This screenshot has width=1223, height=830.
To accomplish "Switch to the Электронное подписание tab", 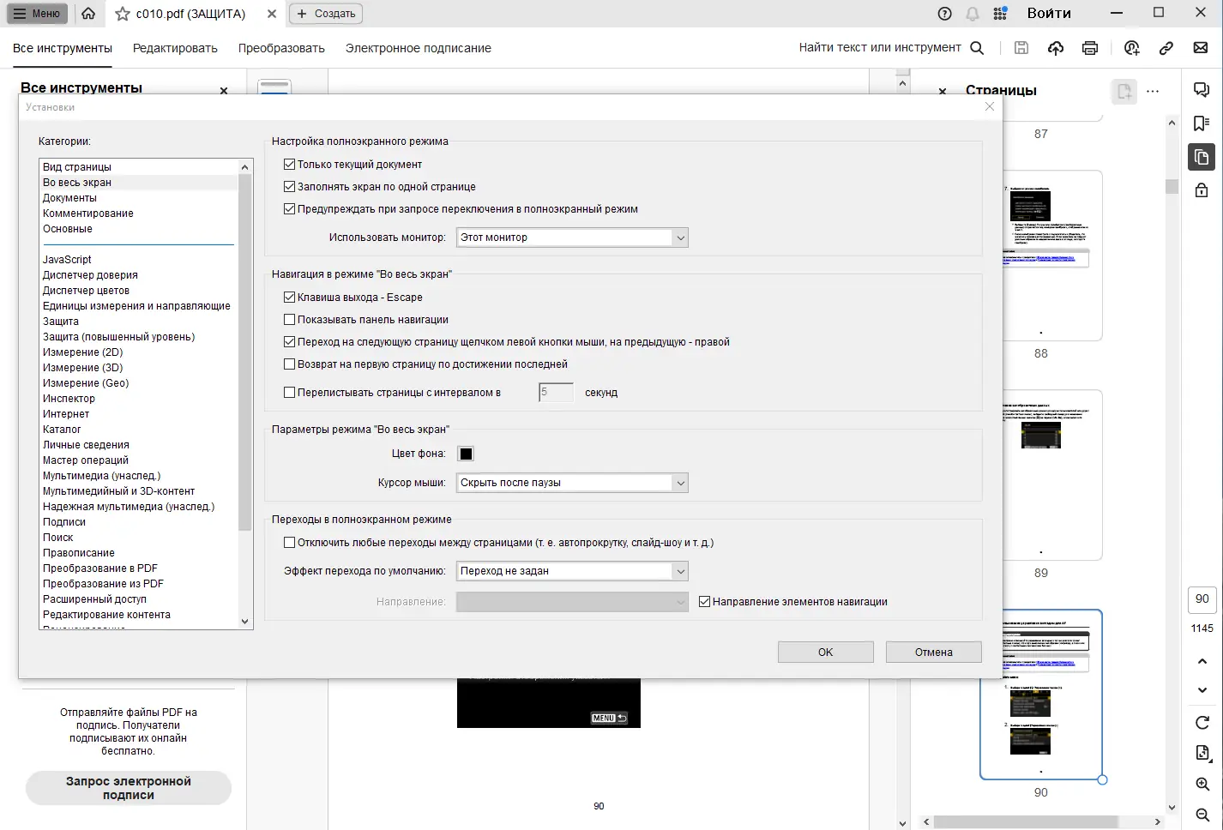I will click(x=418, y=48).
